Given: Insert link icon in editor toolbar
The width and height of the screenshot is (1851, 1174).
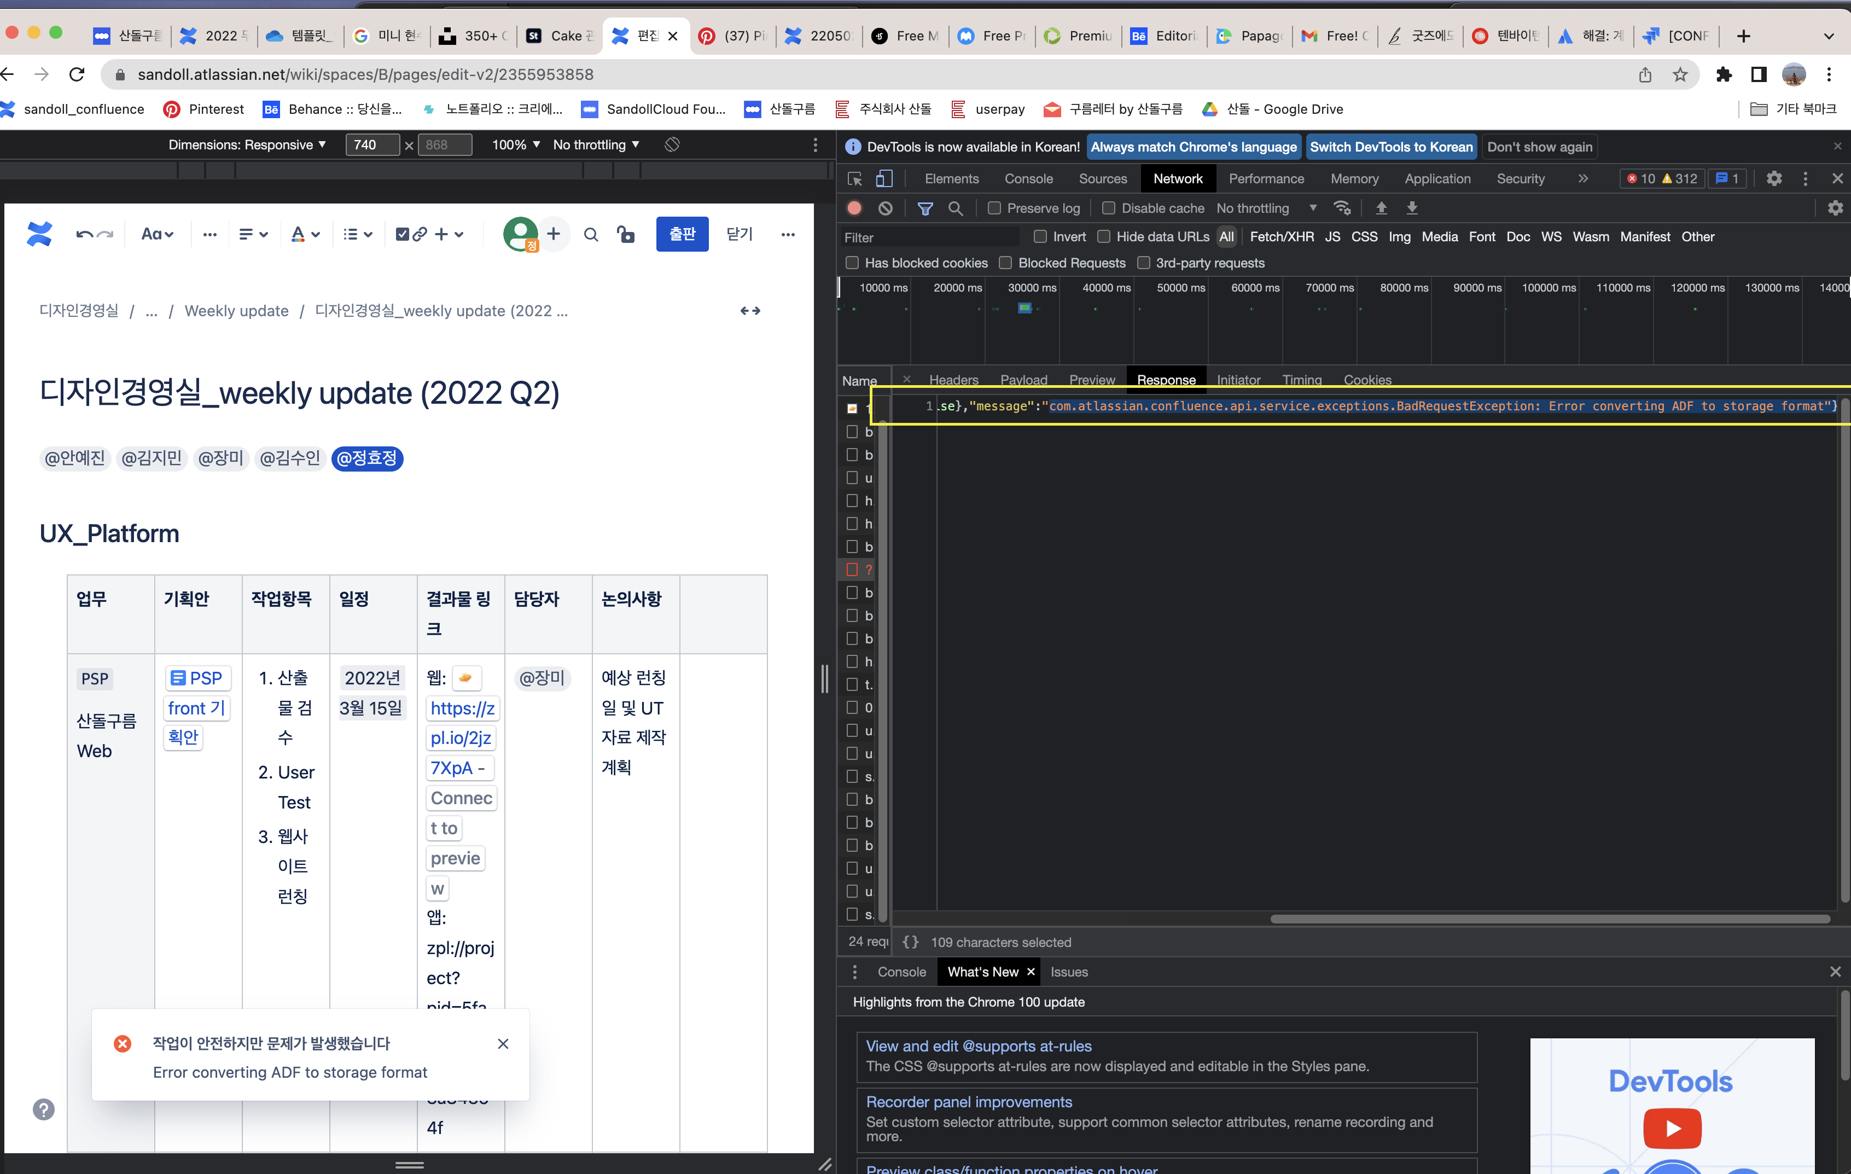Looking at the screenshot, I should pyautogui.click(x=420, y=235).
